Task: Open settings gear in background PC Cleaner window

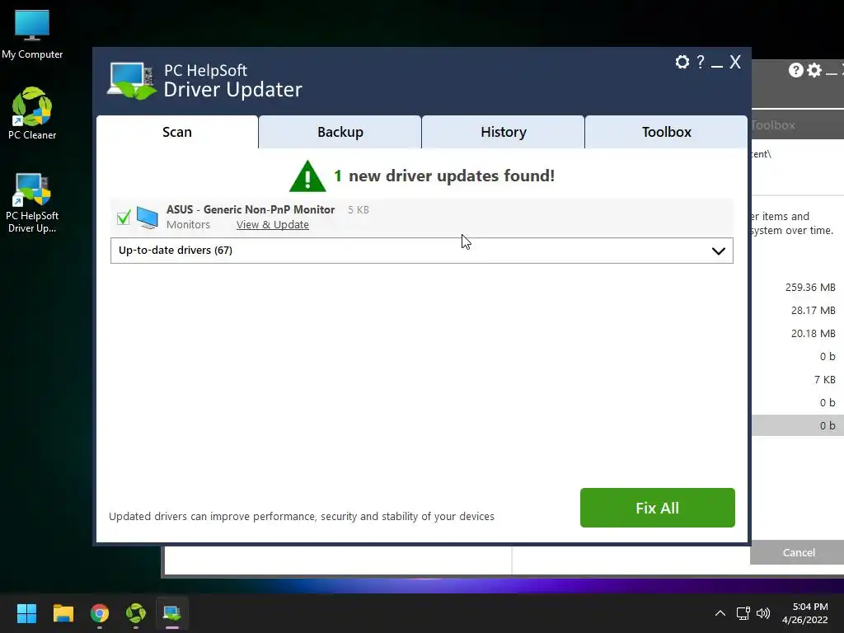Action: [x=814, y=70]
